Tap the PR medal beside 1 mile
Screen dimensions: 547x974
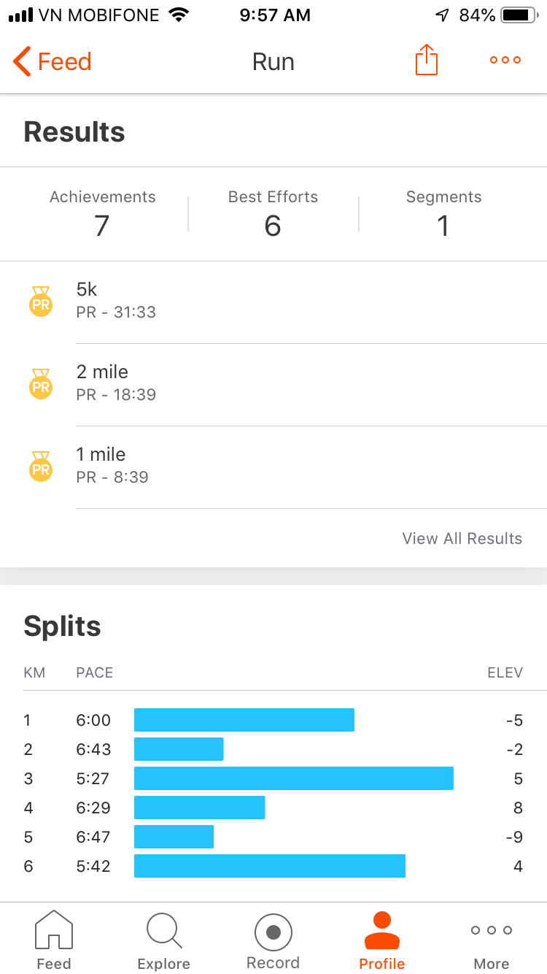[x=41, y=467]
